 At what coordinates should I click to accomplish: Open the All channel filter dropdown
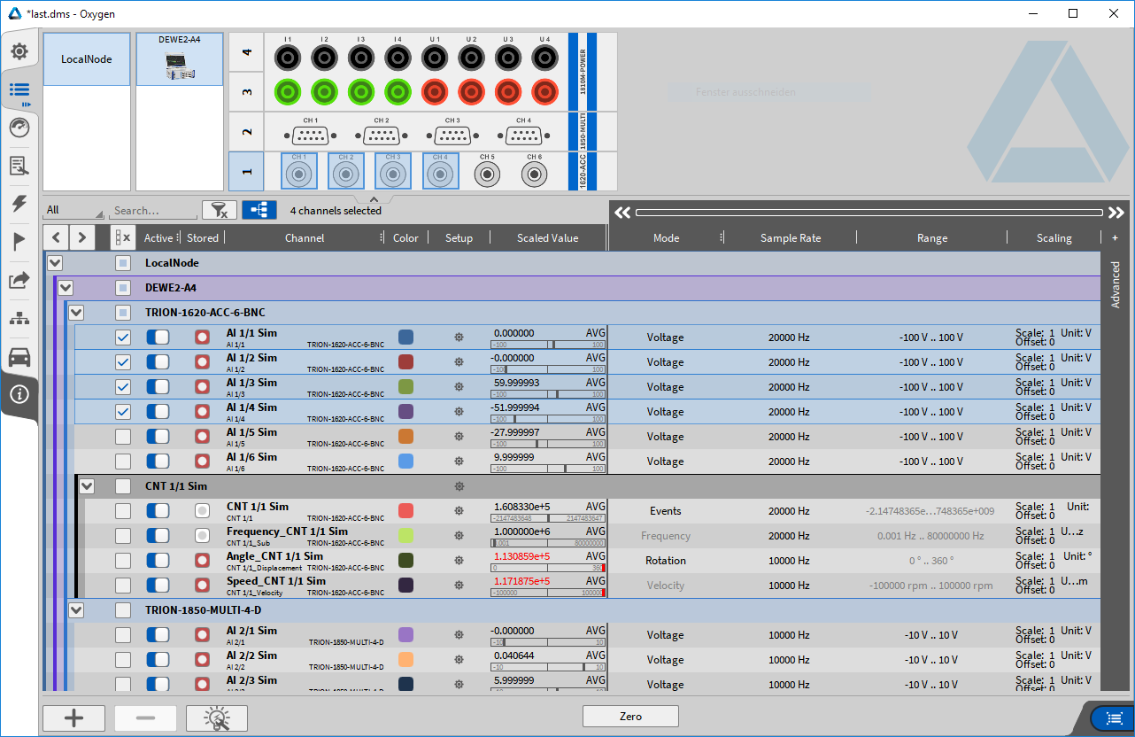(74, 211)
